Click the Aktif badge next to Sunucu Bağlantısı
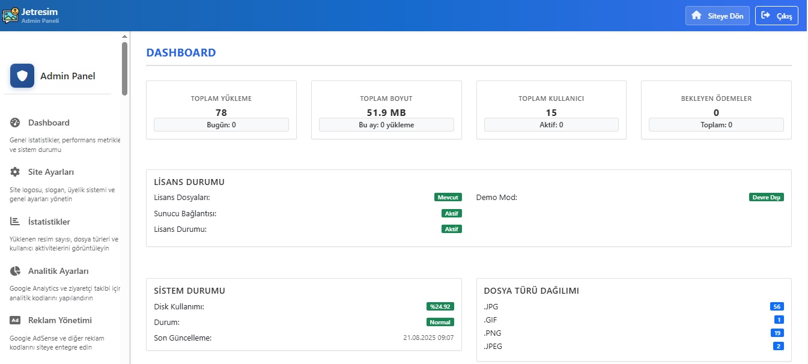Image resolution: width=808 pixels, height=364 pixels. click(452, 213)
